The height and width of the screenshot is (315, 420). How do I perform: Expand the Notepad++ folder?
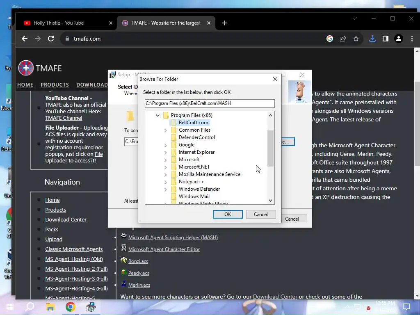coord(166,182)
